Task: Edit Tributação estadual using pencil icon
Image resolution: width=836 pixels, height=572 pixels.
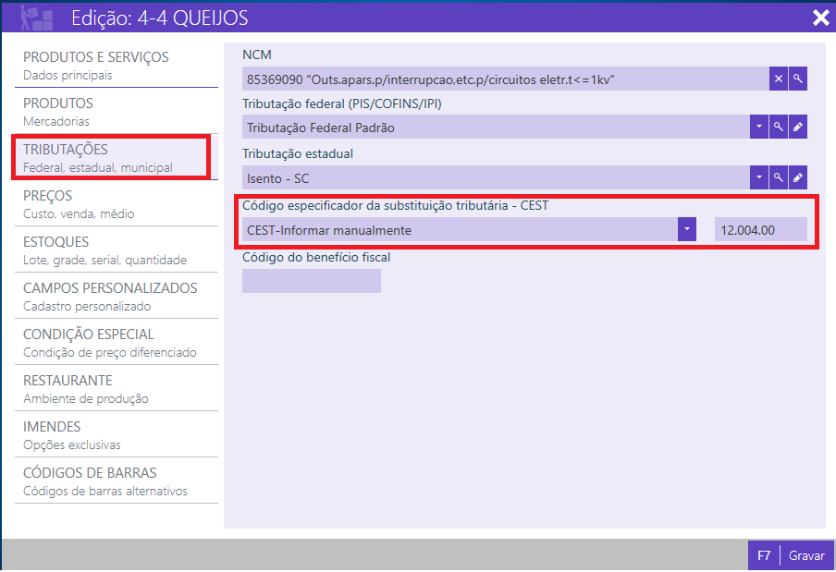Action: coord(798,176)
